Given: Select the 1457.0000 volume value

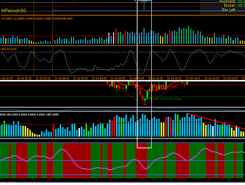Looking at the screenshot, I should point(52,114).
